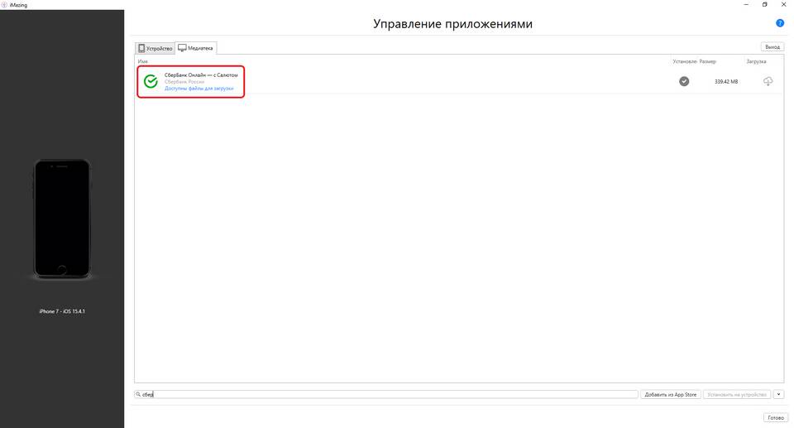Click the Готово button
794x428 pixels.
(x=776, y=417)
